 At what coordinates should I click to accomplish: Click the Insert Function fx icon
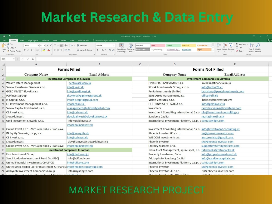tap(33, 59)
